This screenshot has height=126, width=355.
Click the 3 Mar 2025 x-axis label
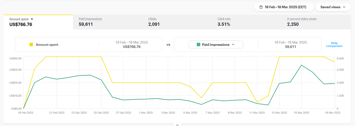tap(168, 112)
